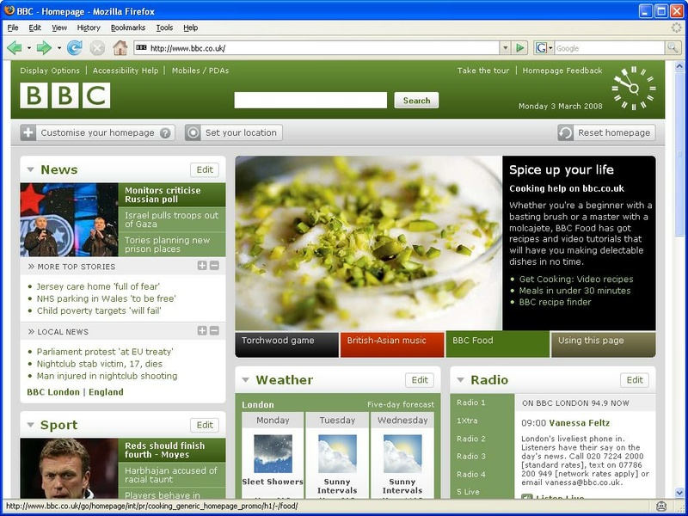Image resolution: width=688 pixels, height=516 pixels.
Task: Click the pistachio dessert promo image
Action: (x=369, y=243)
